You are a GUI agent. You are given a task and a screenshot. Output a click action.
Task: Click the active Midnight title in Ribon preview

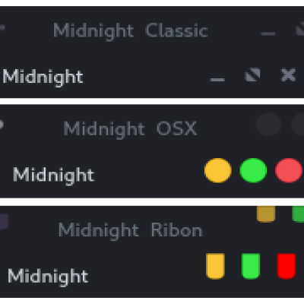tap(48, 277)
